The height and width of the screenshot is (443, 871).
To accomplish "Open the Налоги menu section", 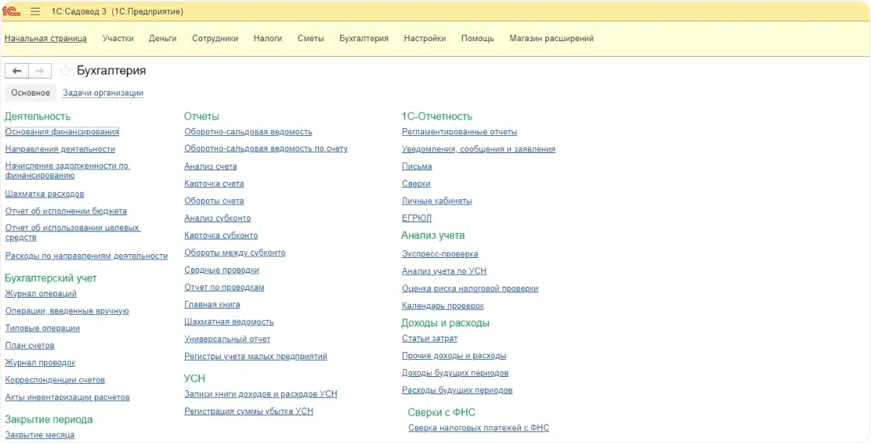I will tap(268, 38).
